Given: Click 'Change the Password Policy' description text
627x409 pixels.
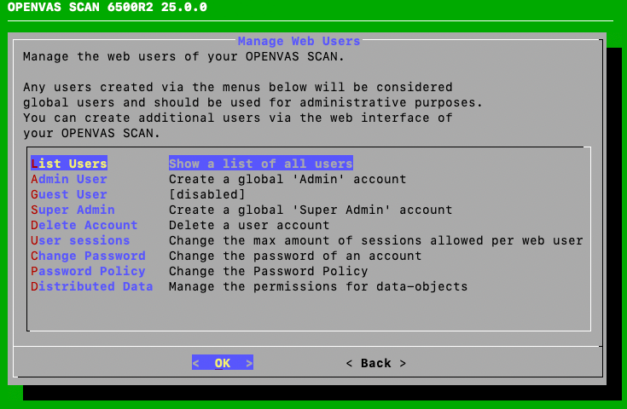Looking at the screenshot, I should click(x=268, y=271).
